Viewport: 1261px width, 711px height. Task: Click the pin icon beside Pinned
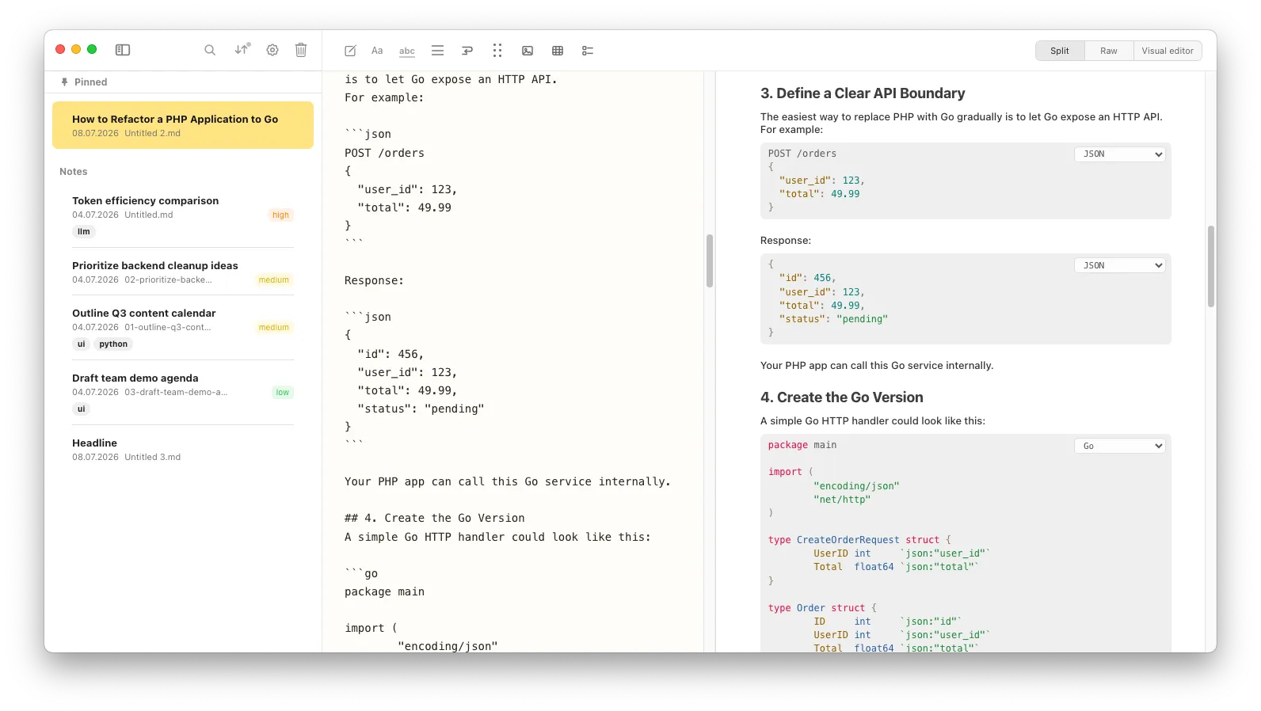pos(65,82)
